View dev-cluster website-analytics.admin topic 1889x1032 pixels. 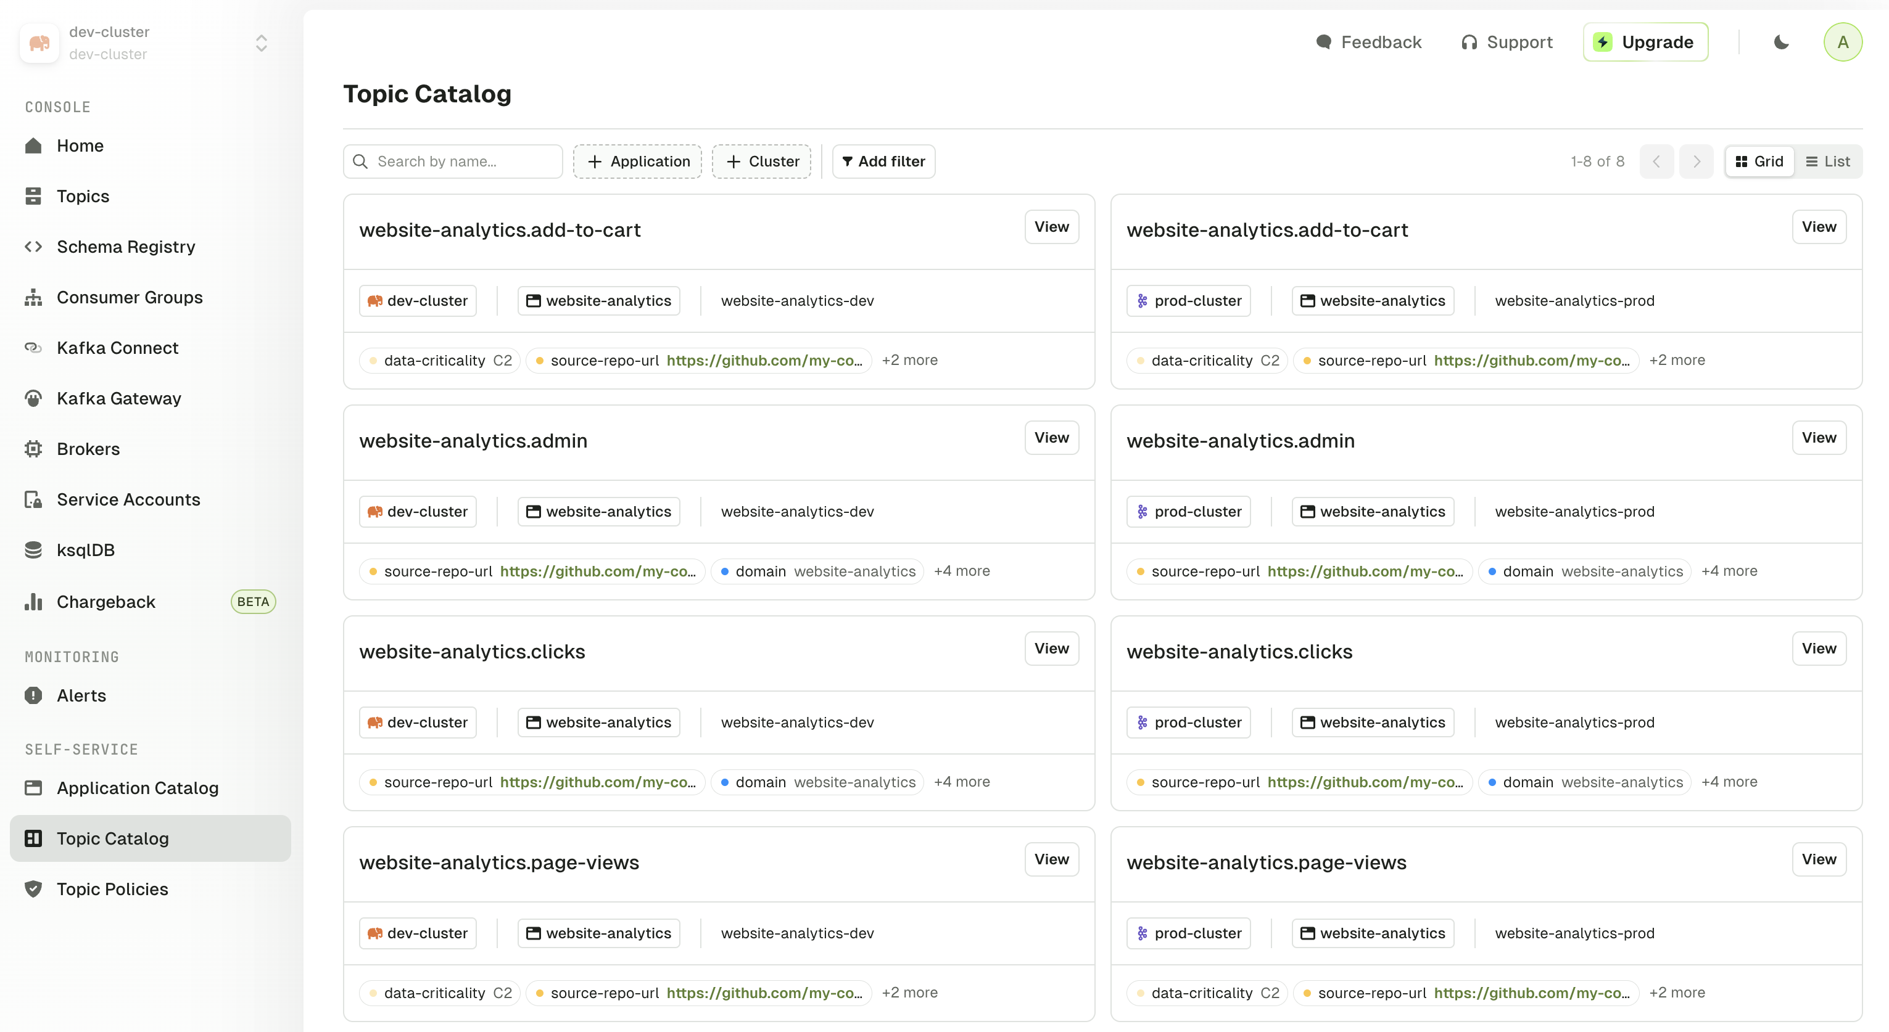coord(1052,438)
